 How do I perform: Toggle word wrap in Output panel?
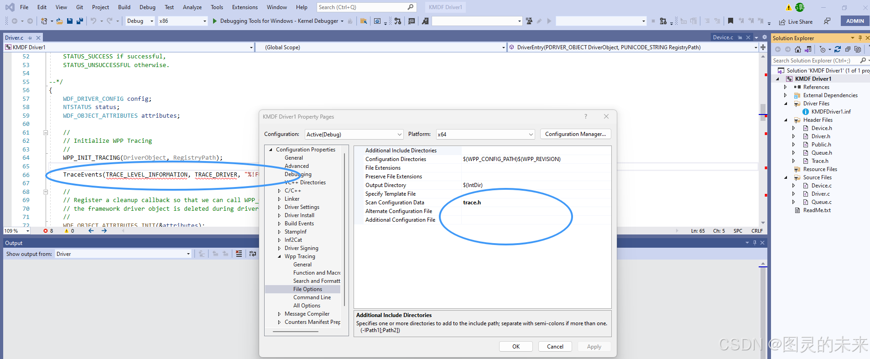253,254
